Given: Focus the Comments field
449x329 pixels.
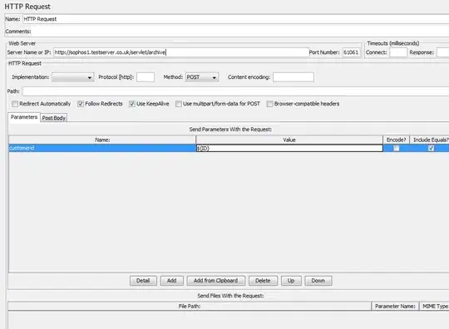Looking at the screenshot, I should click(x=240, y=32).
